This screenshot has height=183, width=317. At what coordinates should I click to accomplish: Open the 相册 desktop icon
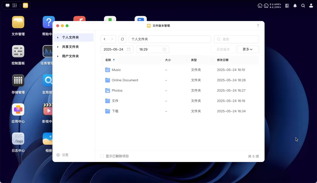click(48, 139)
